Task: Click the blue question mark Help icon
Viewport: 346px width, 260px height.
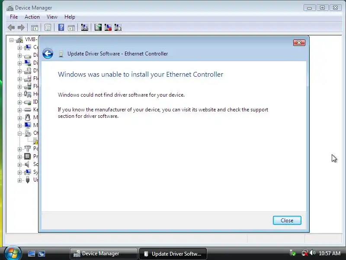Action: point(61,28)
